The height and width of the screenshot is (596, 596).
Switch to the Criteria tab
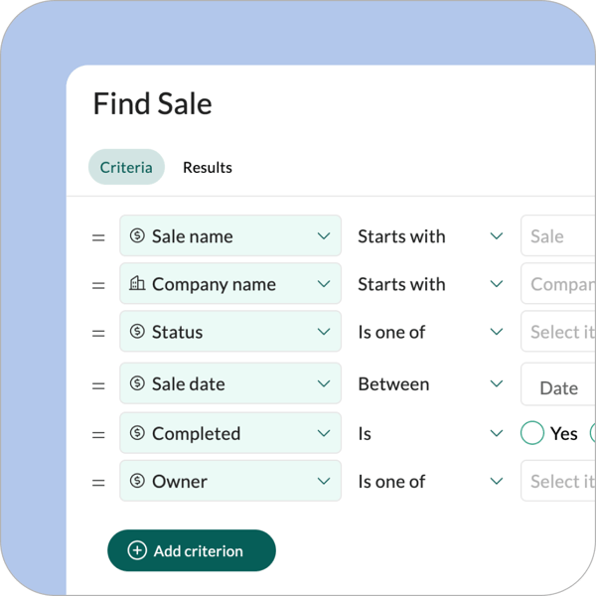[x=126, y=167]
